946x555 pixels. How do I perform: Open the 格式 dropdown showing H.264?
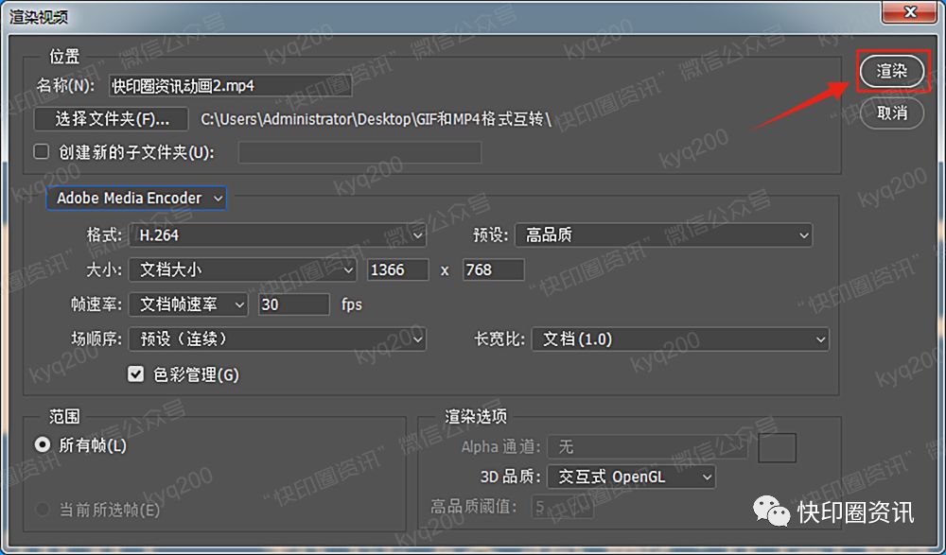click(277, 234)
